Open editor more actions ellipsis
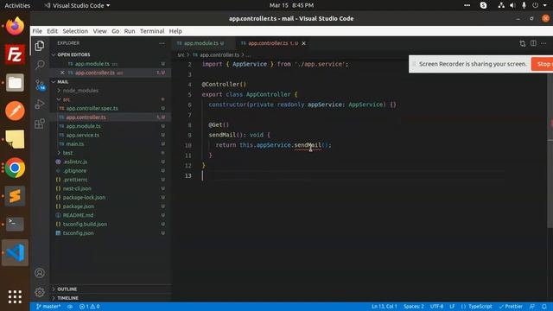Image resolution: width=553 pixels, height=311 pixels. [x=543, y=43]
